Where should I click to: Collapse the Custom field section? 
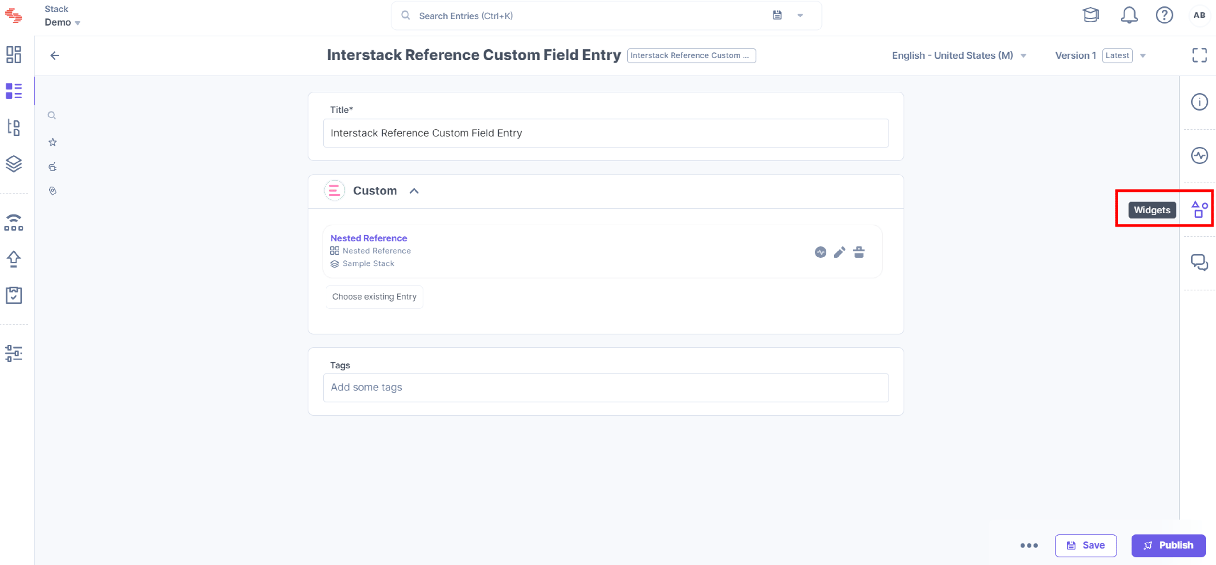[414, 191]
